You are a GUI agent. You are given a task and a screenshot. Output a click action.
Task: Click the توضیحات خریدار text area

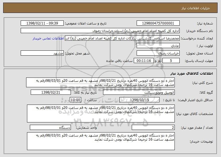click(x=101, y=141)
